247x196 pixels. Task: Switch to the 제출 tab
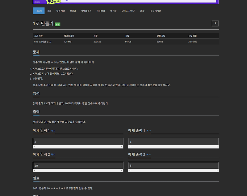pyautogui.click(x=49, y=10)
